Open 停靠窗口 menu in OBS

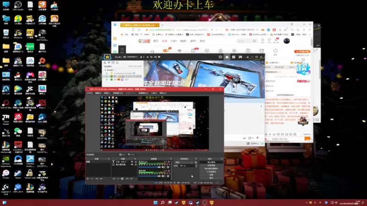point(118,93)
